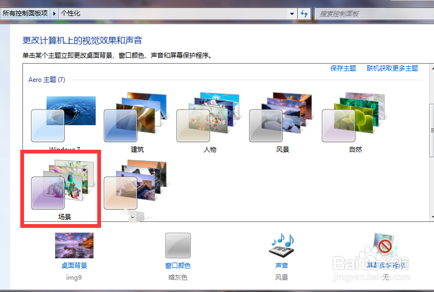
Task: Click the img9 background name text
Action: pyautogui.click(x=74, y=278)
